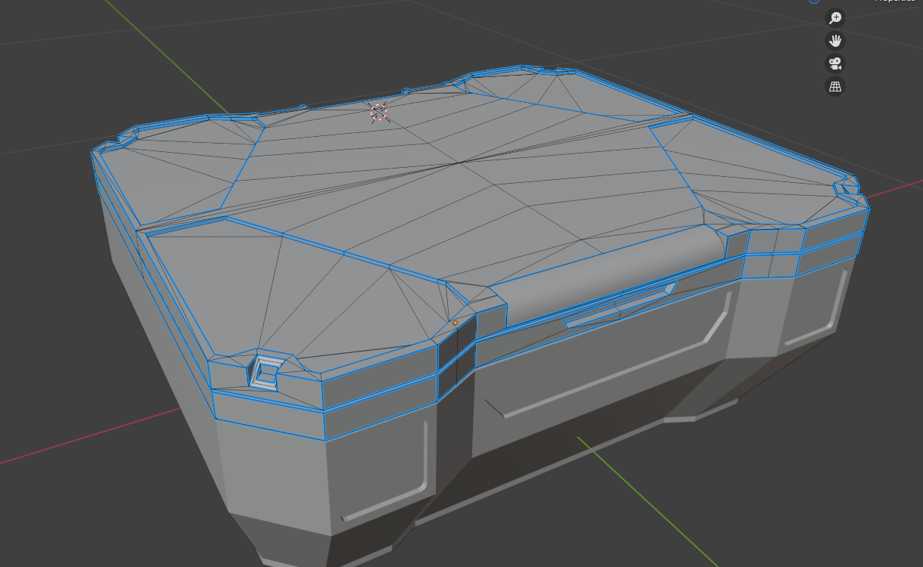Click the Move view hand icon
Viewport: 923px width, 567px height.
coord(835,41)
